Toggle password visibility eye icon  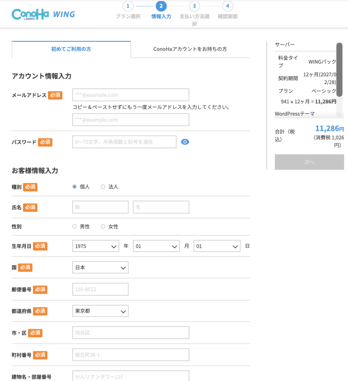185,142
